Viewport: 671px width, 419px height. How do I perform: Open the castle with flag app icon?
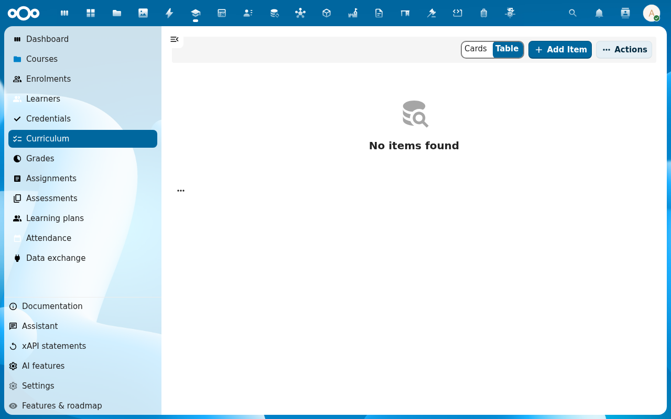[x=353, y=13]
